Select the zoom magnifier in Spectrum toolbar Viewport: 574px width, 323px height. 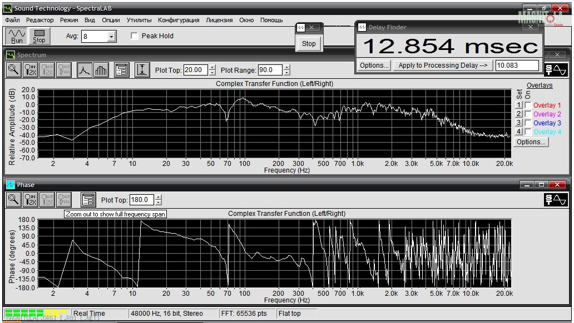(13, 70)
